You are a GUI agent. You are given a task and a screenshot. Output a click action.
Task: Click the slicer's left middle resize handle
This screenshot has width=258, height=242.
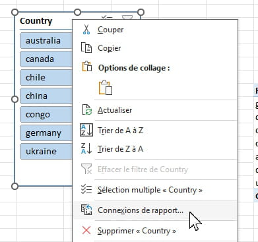[15, 99]
